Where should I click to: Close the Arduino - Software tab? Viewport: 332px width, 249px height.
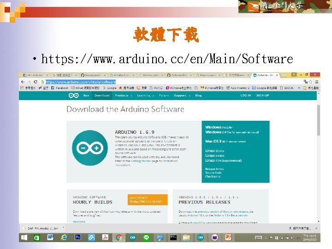click(x=277, y=75)
